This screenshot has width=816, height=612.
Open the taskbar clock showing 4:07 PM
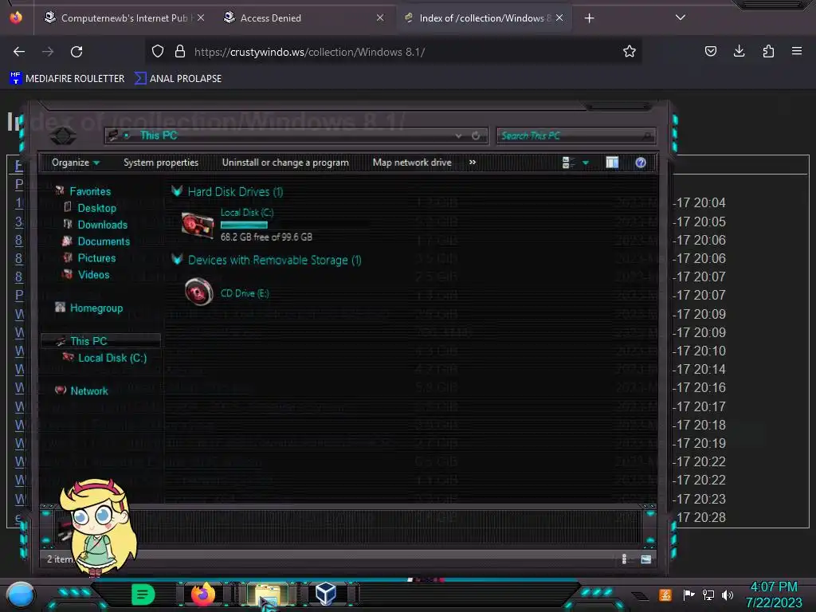click(x=774, y=594)
